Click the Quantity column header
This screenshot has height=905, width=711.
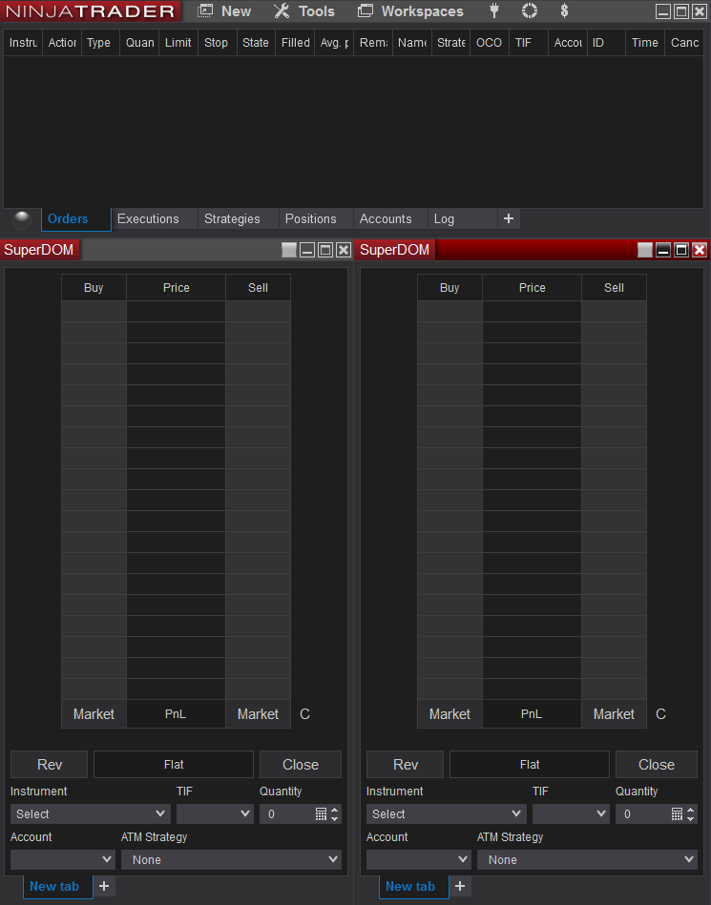139,43
